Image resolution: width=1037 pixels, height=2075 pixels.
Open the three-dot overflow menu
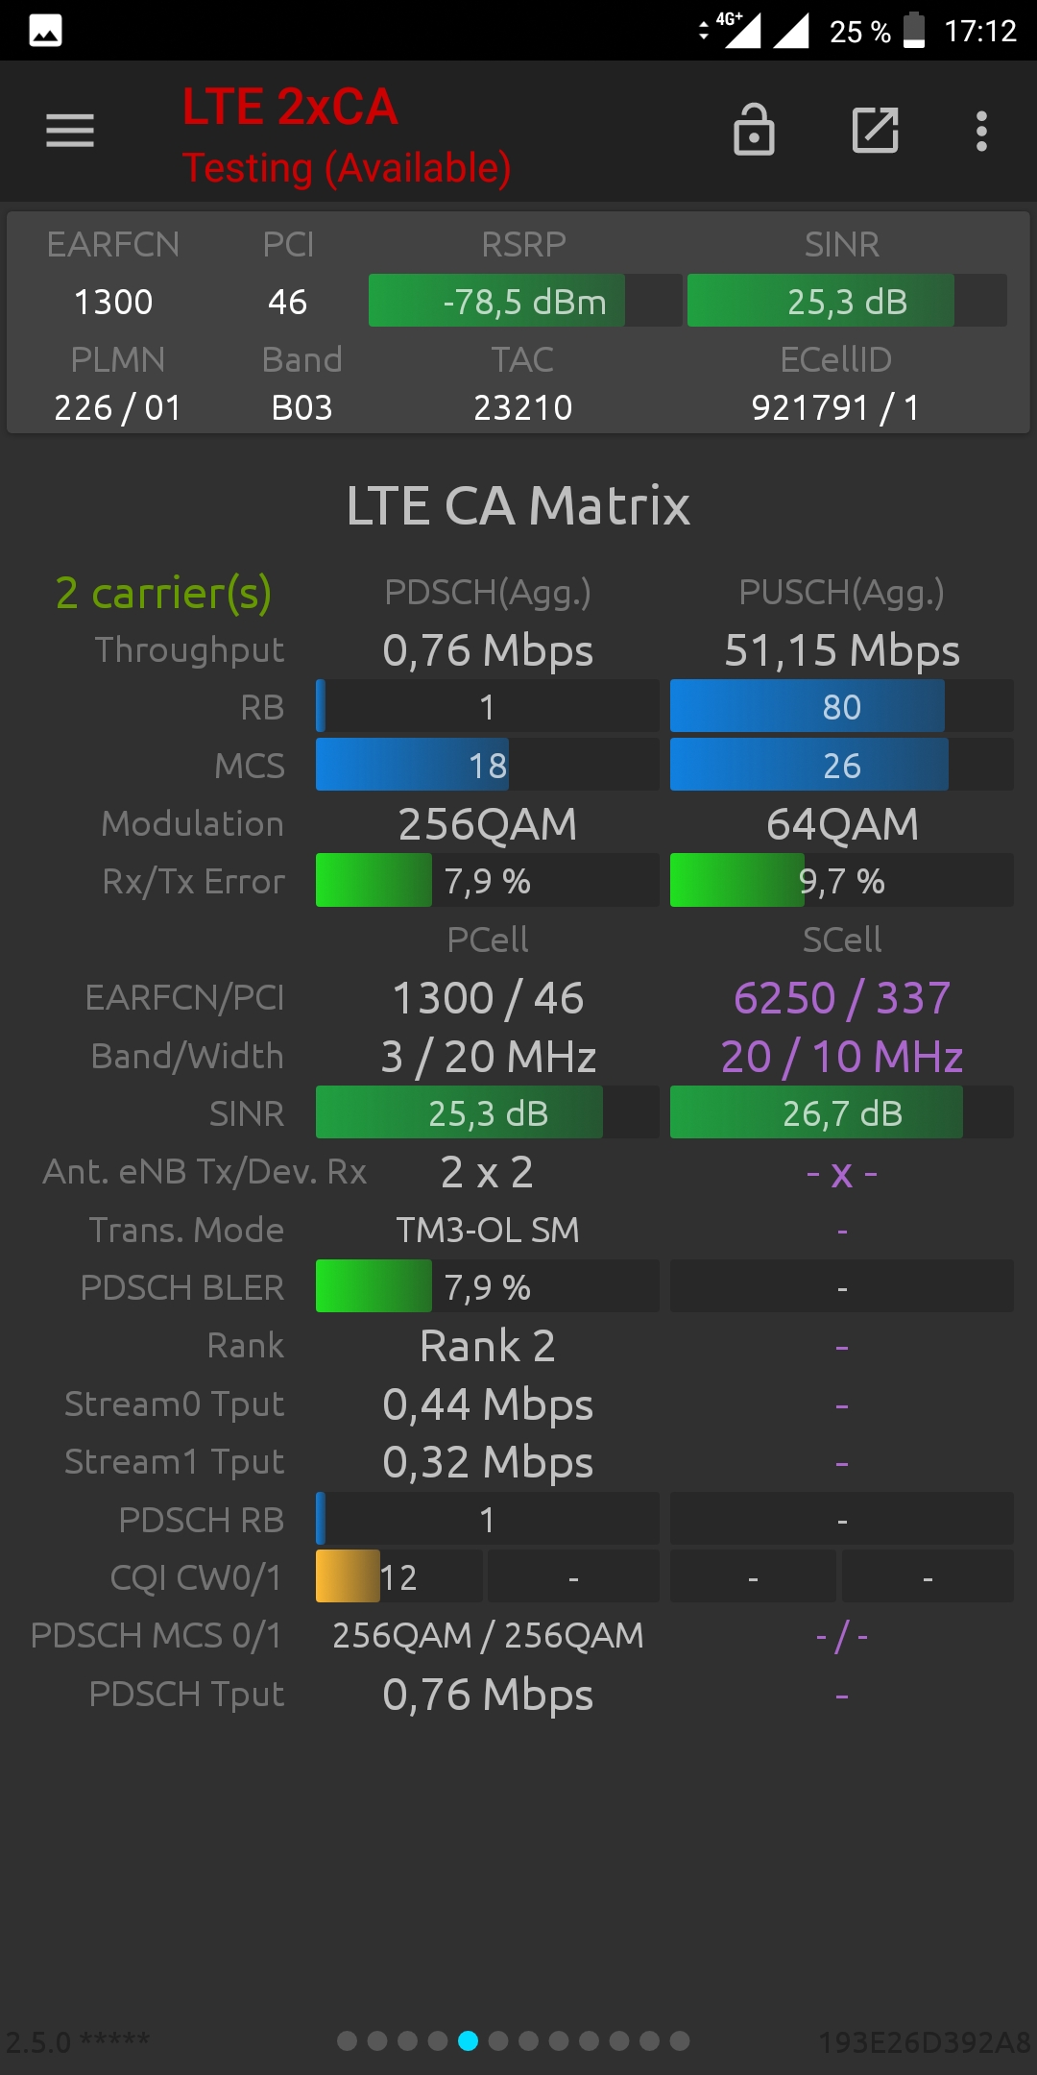click(x=981, y=131)
